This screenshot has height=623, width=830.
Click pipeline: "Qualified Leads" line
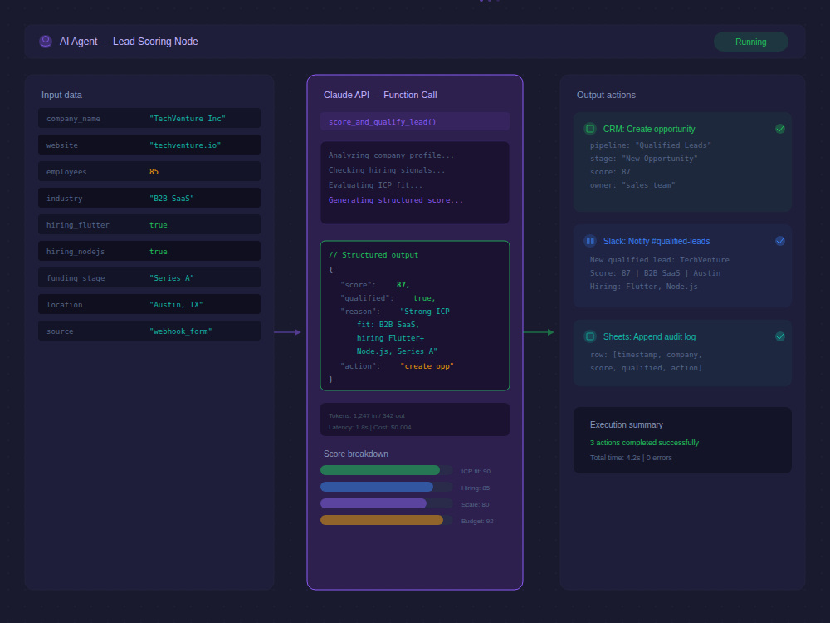[x=651, y=145]
